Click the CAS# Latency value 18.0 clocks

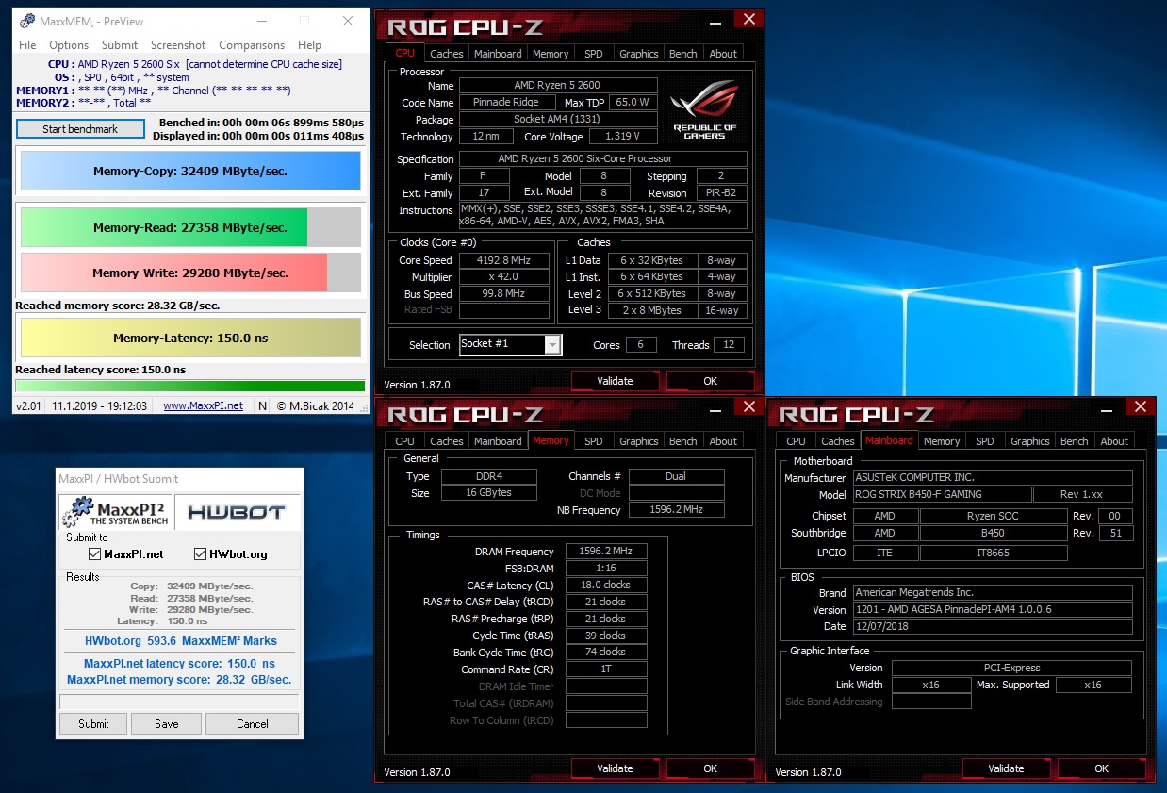(606, 585)
